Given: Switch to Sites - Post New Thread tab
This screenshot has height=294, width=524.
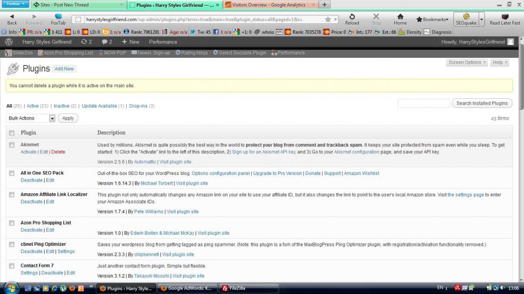Looking at the screenshot, I should pos(79,5).
